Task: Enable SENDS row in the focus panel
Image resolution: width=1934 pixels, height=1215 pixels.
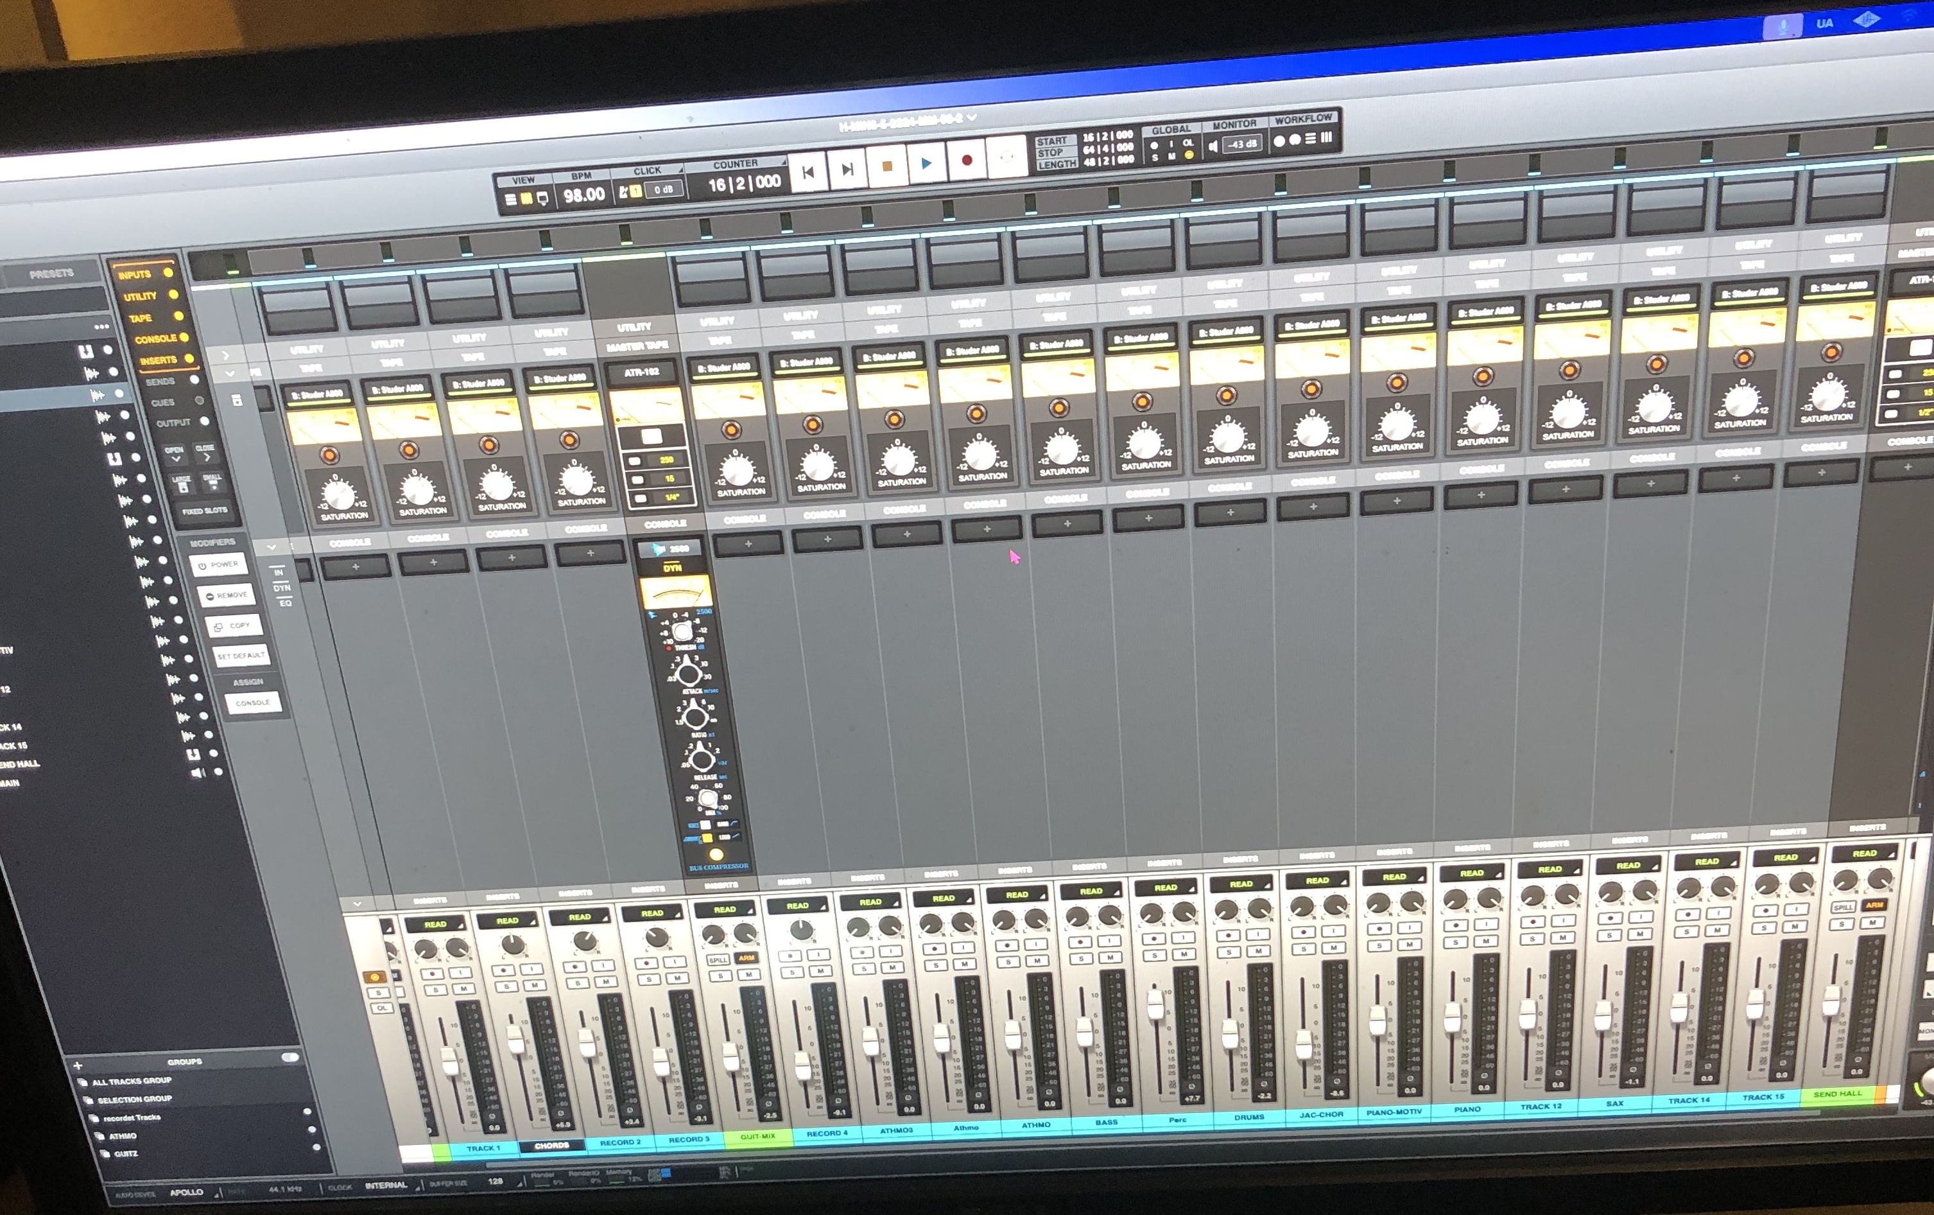Action: [171, 381]
